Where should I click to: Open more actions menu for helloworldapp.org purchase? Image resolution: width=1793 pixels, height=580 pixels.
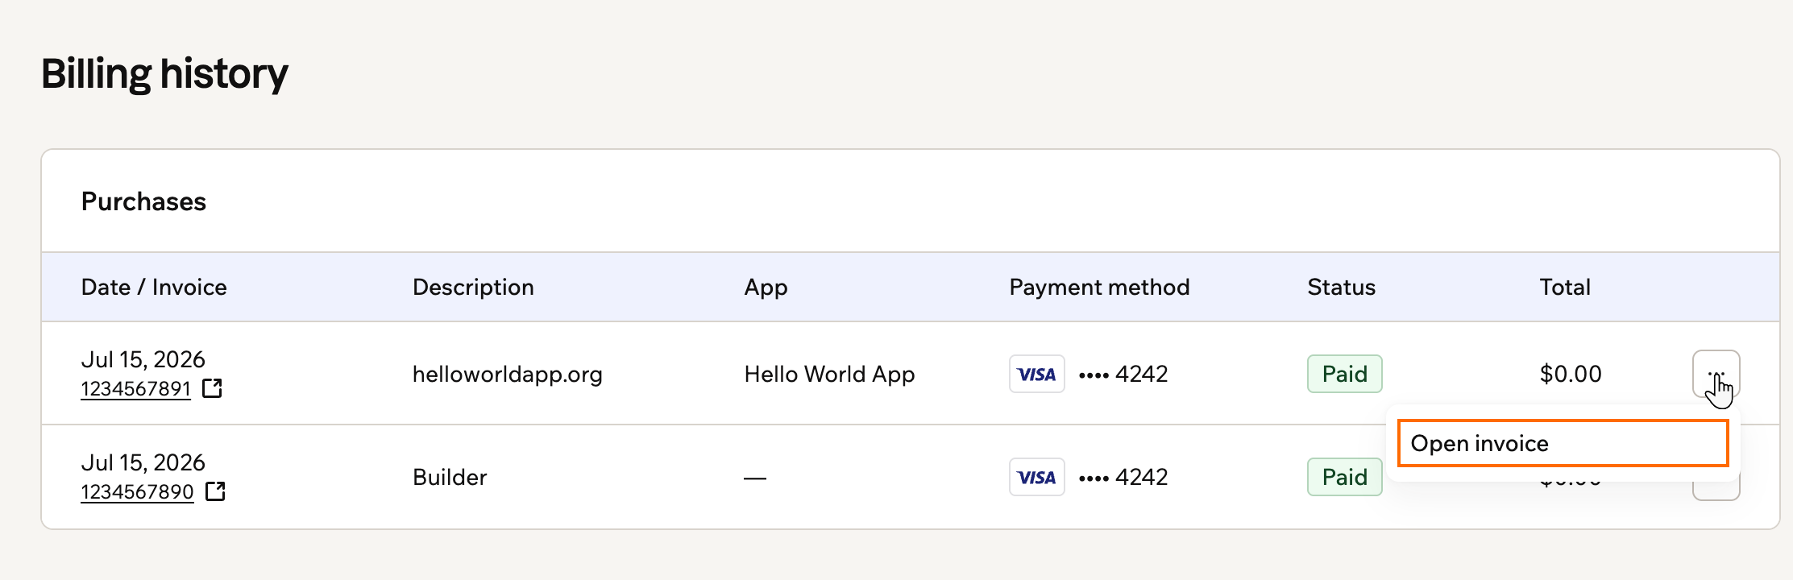click(1716, 374)
